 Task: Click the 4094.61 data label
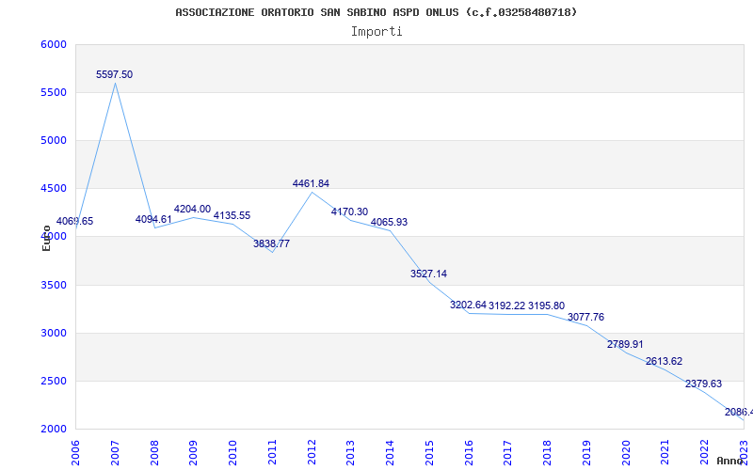[x=153, y=219]
